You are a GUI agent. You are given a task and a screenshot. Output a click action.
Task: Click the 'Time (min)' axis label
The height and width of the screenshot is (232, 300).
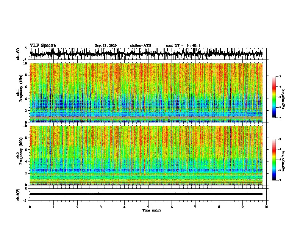pos(152,210)
